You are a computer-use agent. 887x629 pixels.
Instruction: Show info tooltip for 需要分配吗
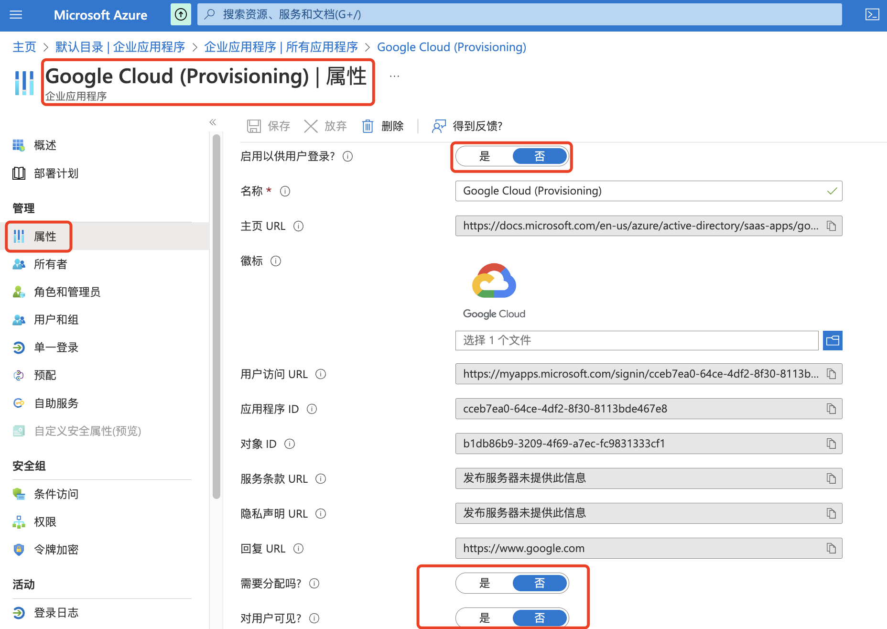pos(314,584)
